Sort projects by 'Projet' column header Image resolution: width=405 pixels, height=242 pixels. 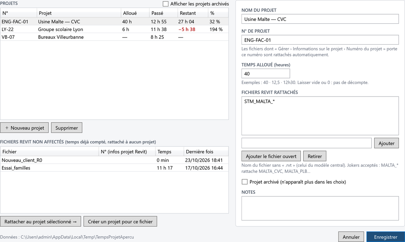(x=79, y=13)
